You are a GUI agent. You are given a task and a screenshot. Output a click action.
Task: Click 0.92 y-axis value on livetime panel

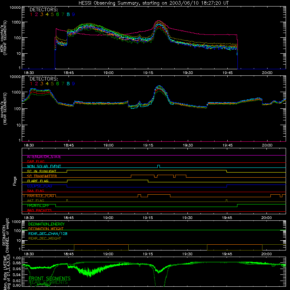[x=17, y=281]
